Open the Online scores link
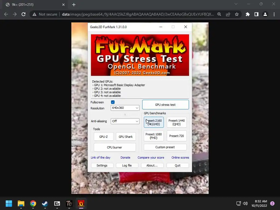This screenshot has width=280, height=210. (180, 157)
